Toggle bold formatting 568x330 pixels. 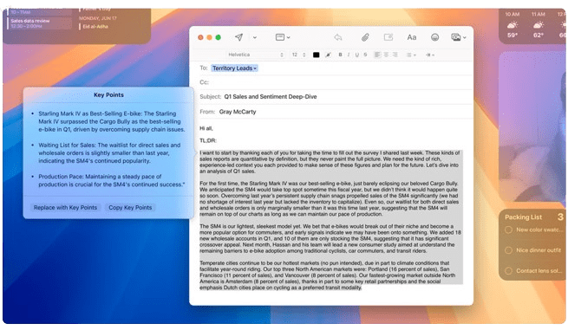tap(340, 55)
